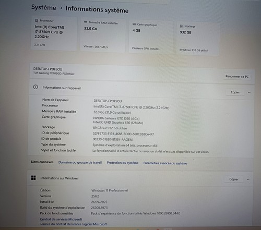Image resolution: width=261 pixels, height=230 pixels.
Task: Click the Carte graphique icon
Action: (134, 24)
